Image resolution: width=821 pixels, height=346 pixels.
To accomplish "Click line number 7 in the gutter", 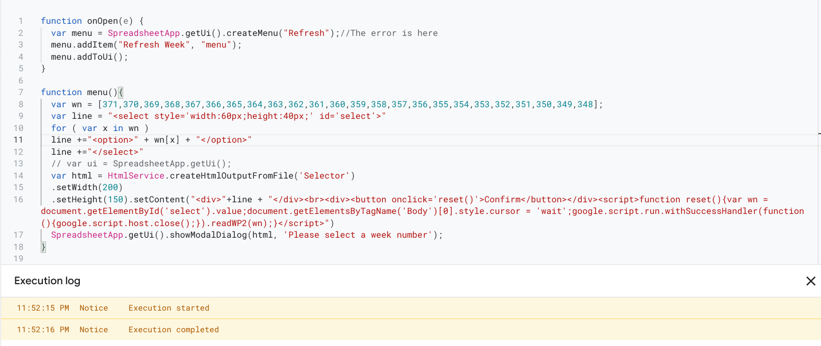I will click(21, 92).
